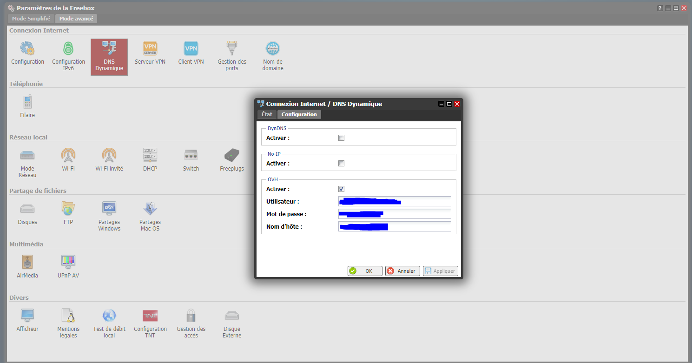
Task: Open the Wi-Fi settings icon
Action: tap(68, 160)
